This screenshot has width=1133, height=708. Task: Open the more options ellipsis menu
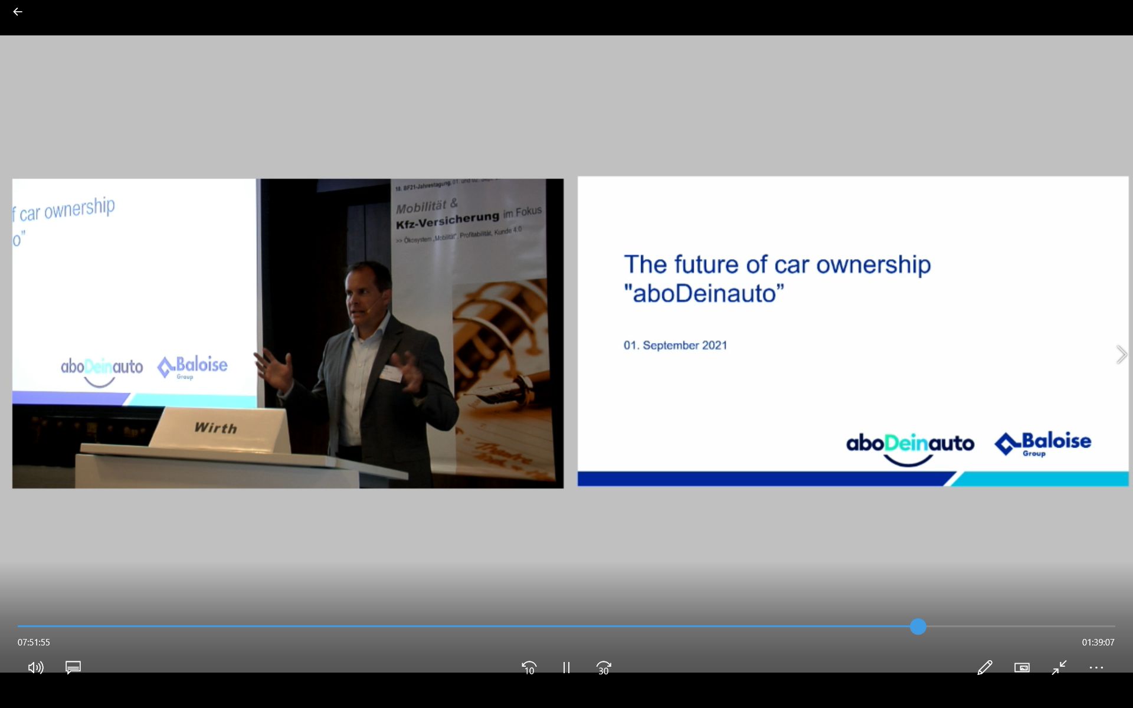(1096, 667)
